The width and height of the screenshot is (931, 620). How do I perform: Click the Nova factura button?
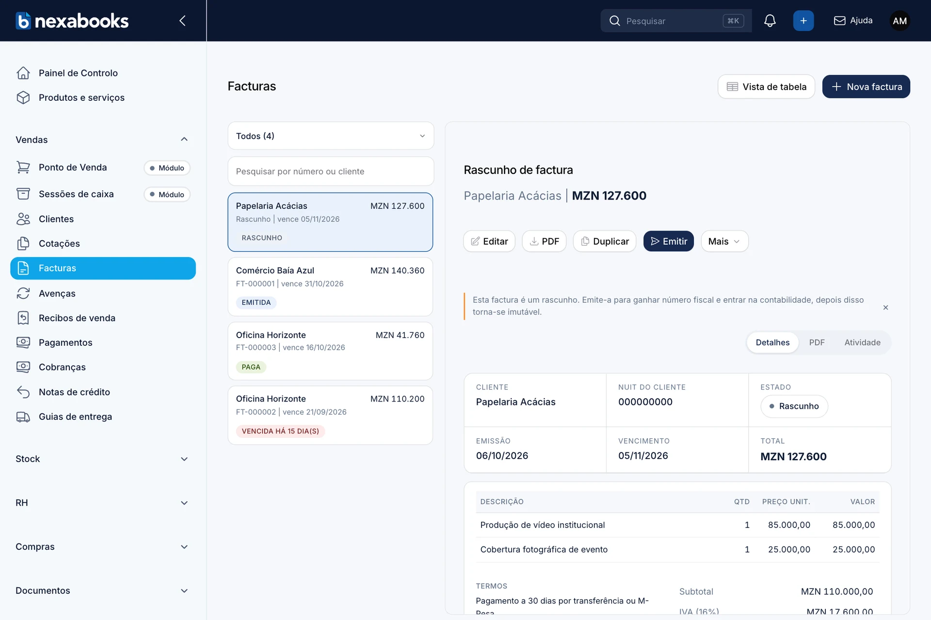866,87
